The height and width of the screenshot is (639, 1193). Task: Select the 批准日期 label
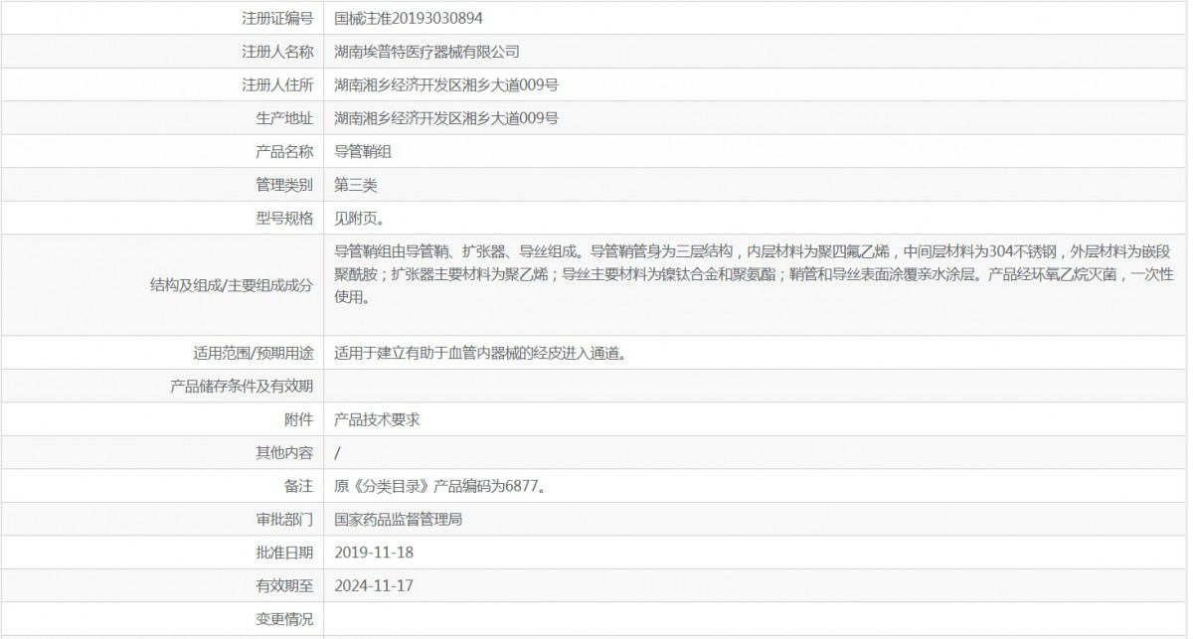(284, 553)
